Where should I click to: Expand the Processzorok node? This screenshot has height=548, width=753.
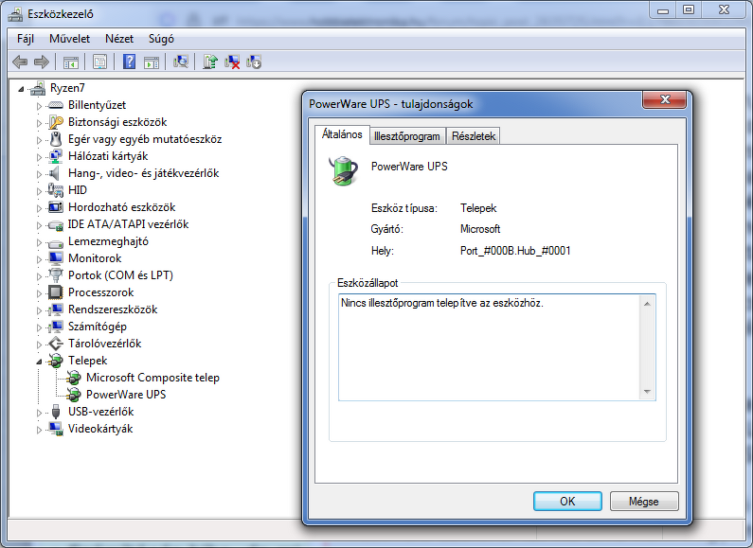tap(40, 293)
